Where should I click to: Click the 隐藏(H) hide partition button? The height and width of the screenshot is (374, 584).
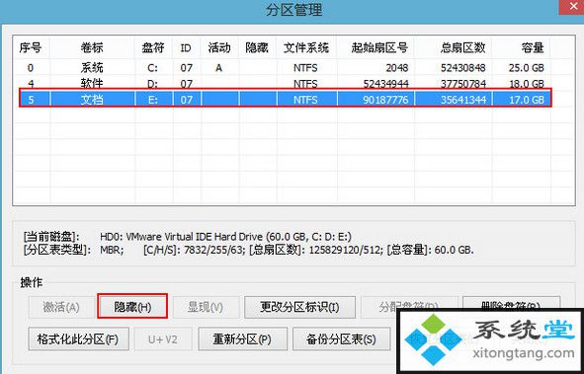[x=132, y=306]
